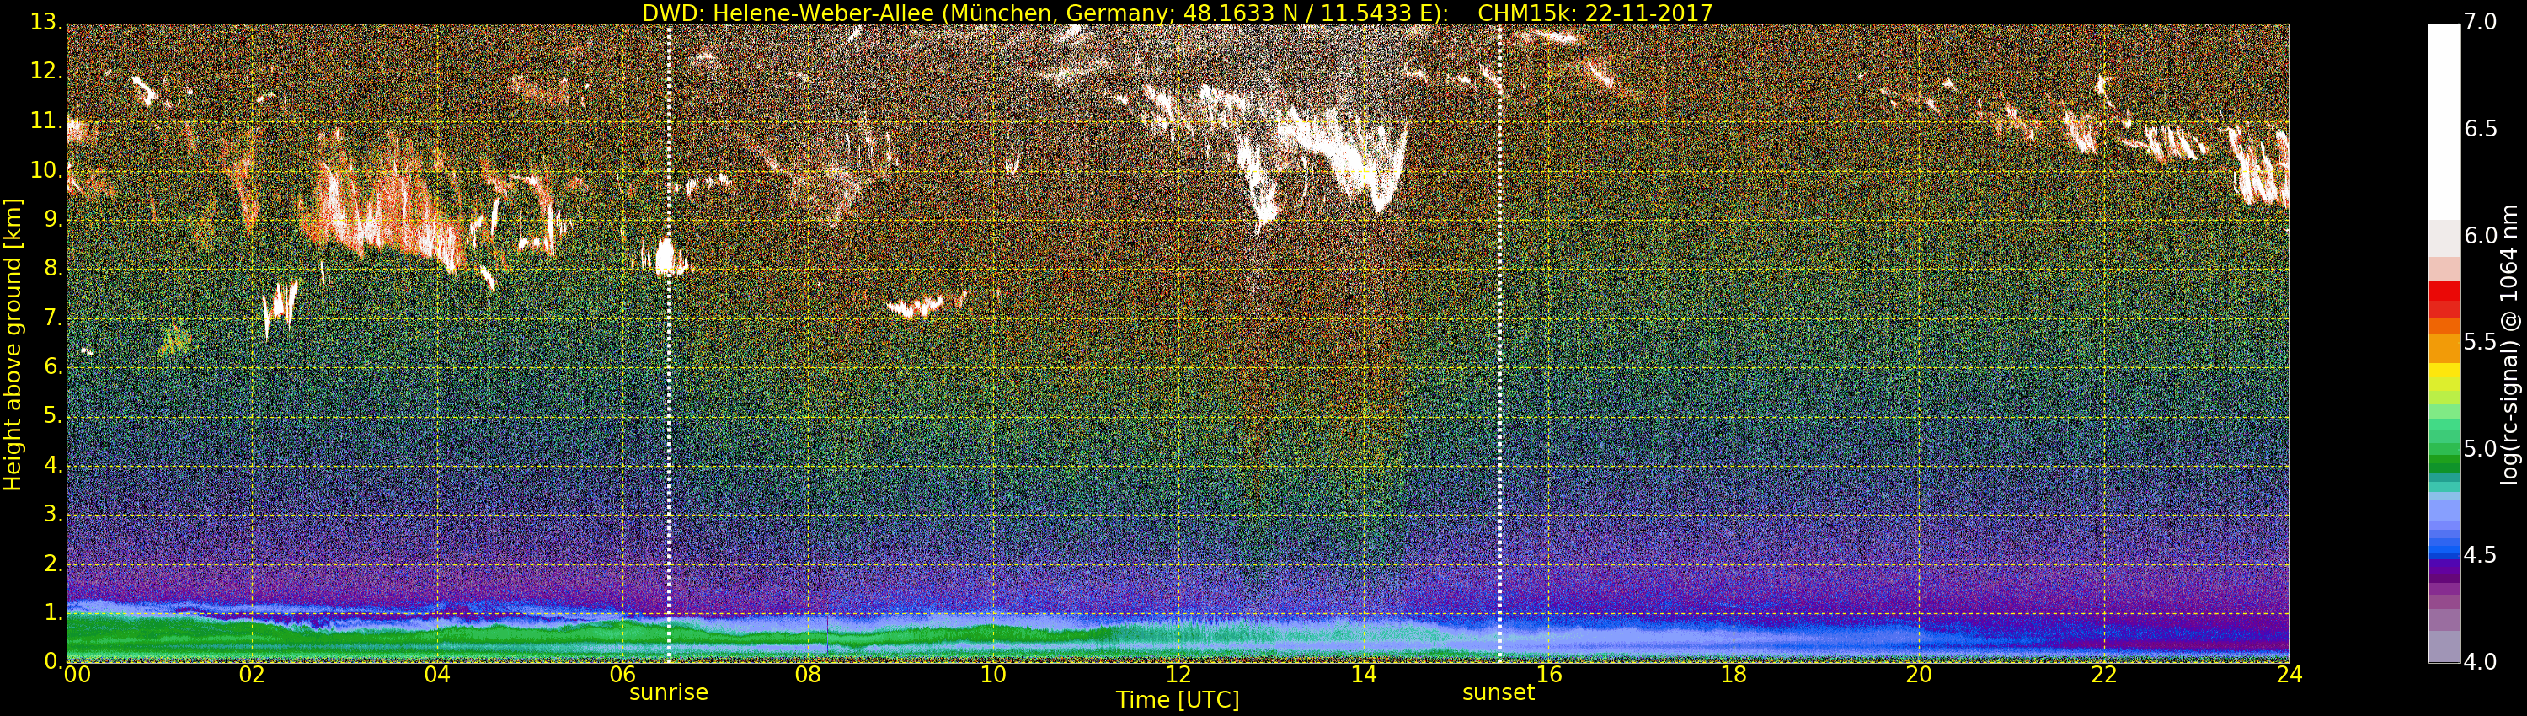Click the 'sunrise' label below the time axis
2527x716 pixels.
(668, 692)
